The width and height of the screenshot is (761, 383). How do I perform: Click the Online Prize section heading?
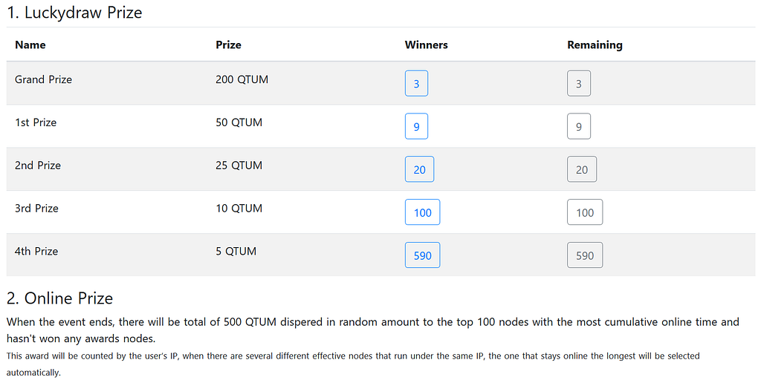(59, 298)
